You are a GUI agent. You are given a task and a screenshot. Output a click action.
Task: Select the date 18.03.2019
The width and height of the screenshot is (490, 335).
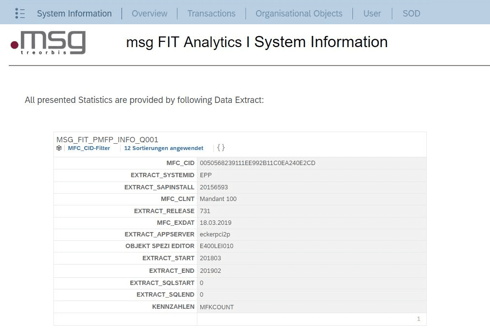click(216, 222)
